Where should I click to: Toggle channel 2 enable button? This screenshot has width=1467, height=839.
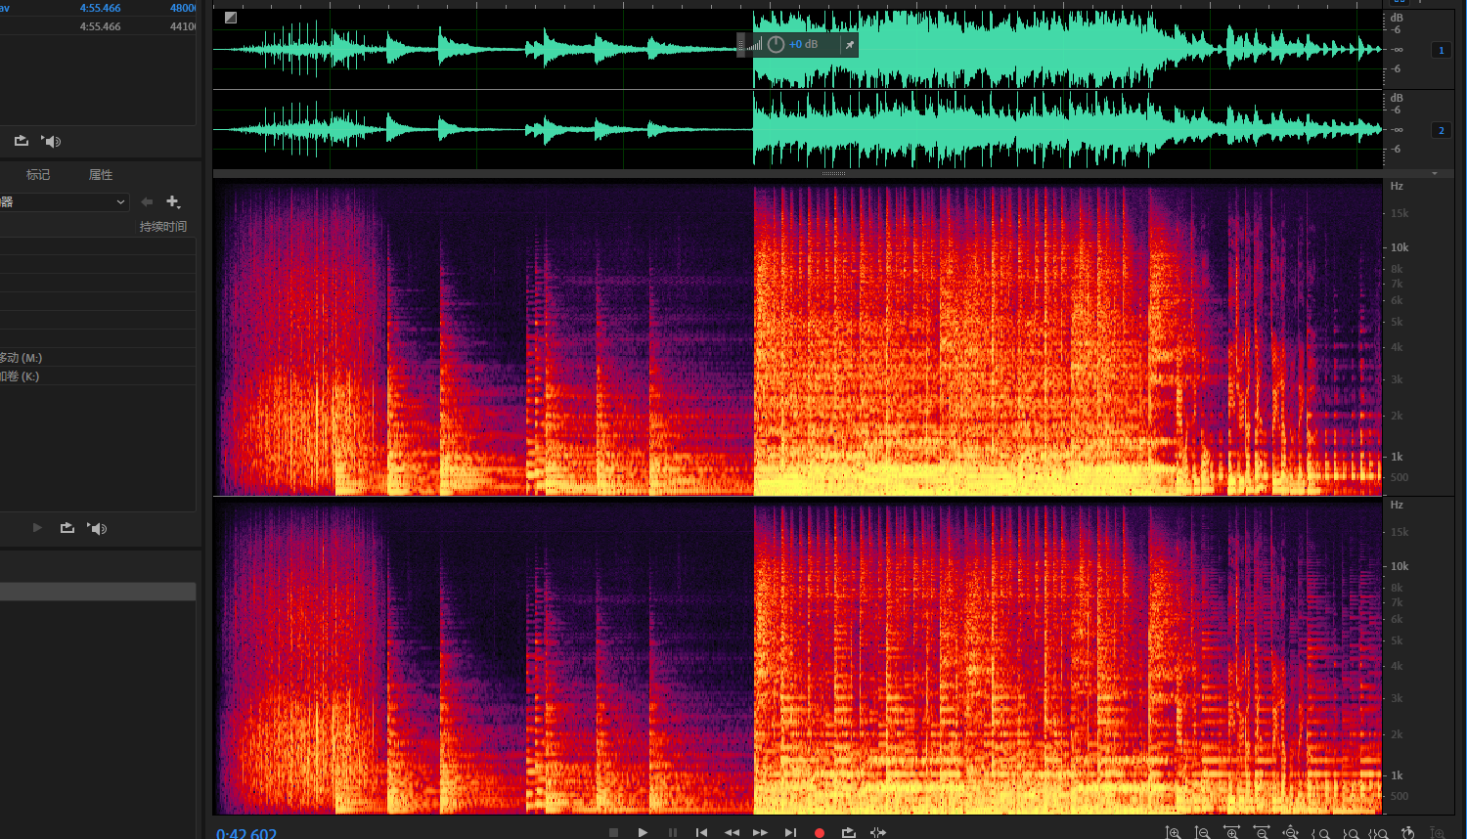(x=1441, y=130)
